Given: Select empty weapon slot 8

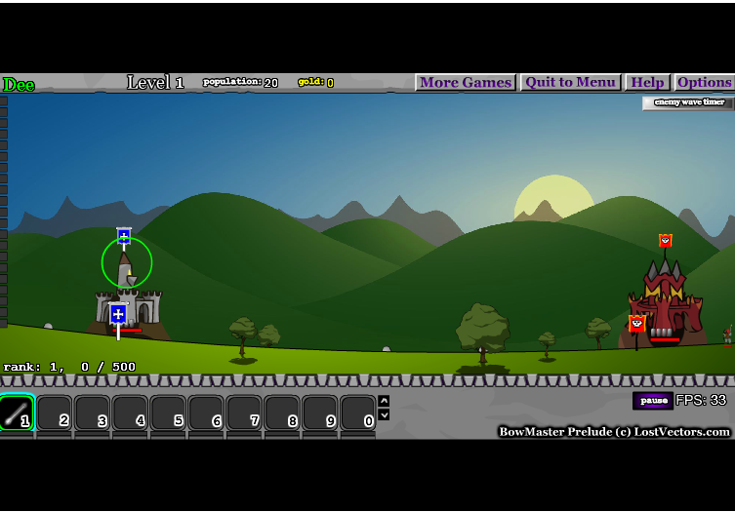Looking at the screenshot, I should tap(282, 413).
